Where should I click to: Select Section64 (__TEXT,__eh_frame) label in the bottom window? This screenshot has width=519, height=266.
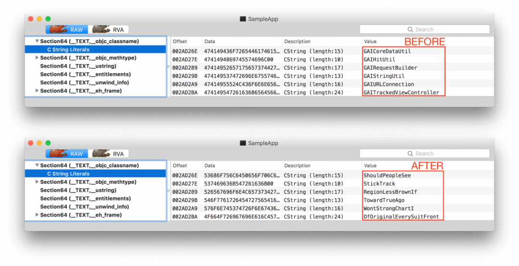81,215
